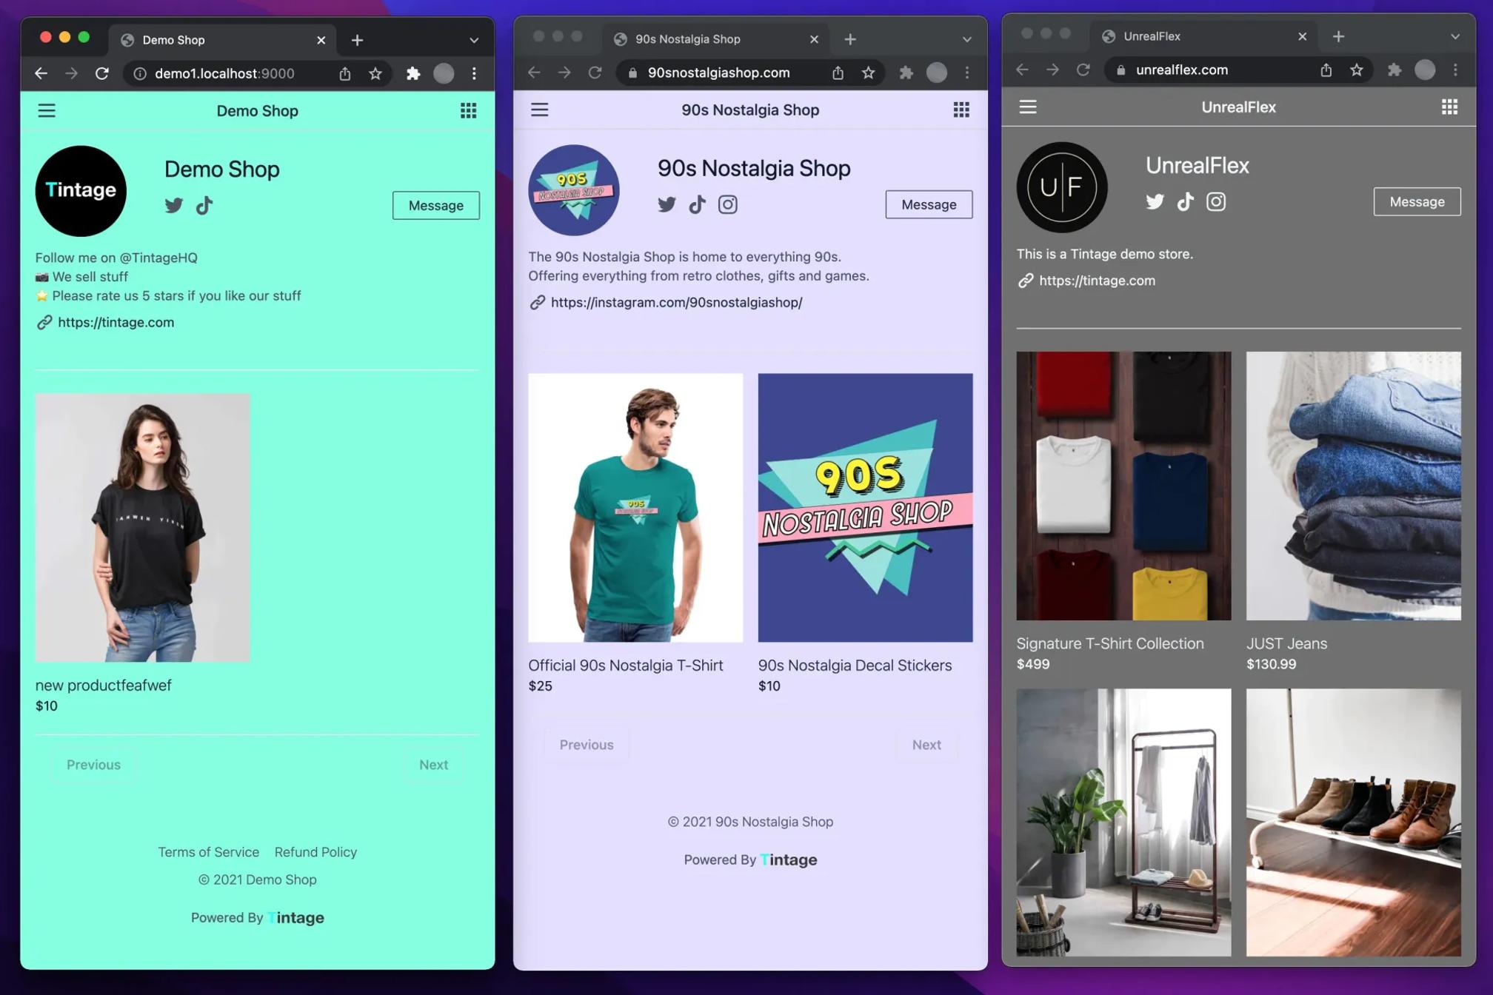Viewport: 1493px width, 995px height.
Task: Open hamburger menu in Demo Shop page
Action: pyautogui.click(x=47, y=111)
